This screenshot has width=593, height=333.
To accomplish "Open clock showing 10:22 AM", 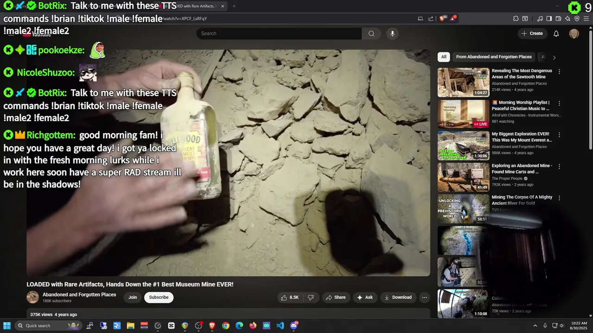I will click(x=579, y=326).
